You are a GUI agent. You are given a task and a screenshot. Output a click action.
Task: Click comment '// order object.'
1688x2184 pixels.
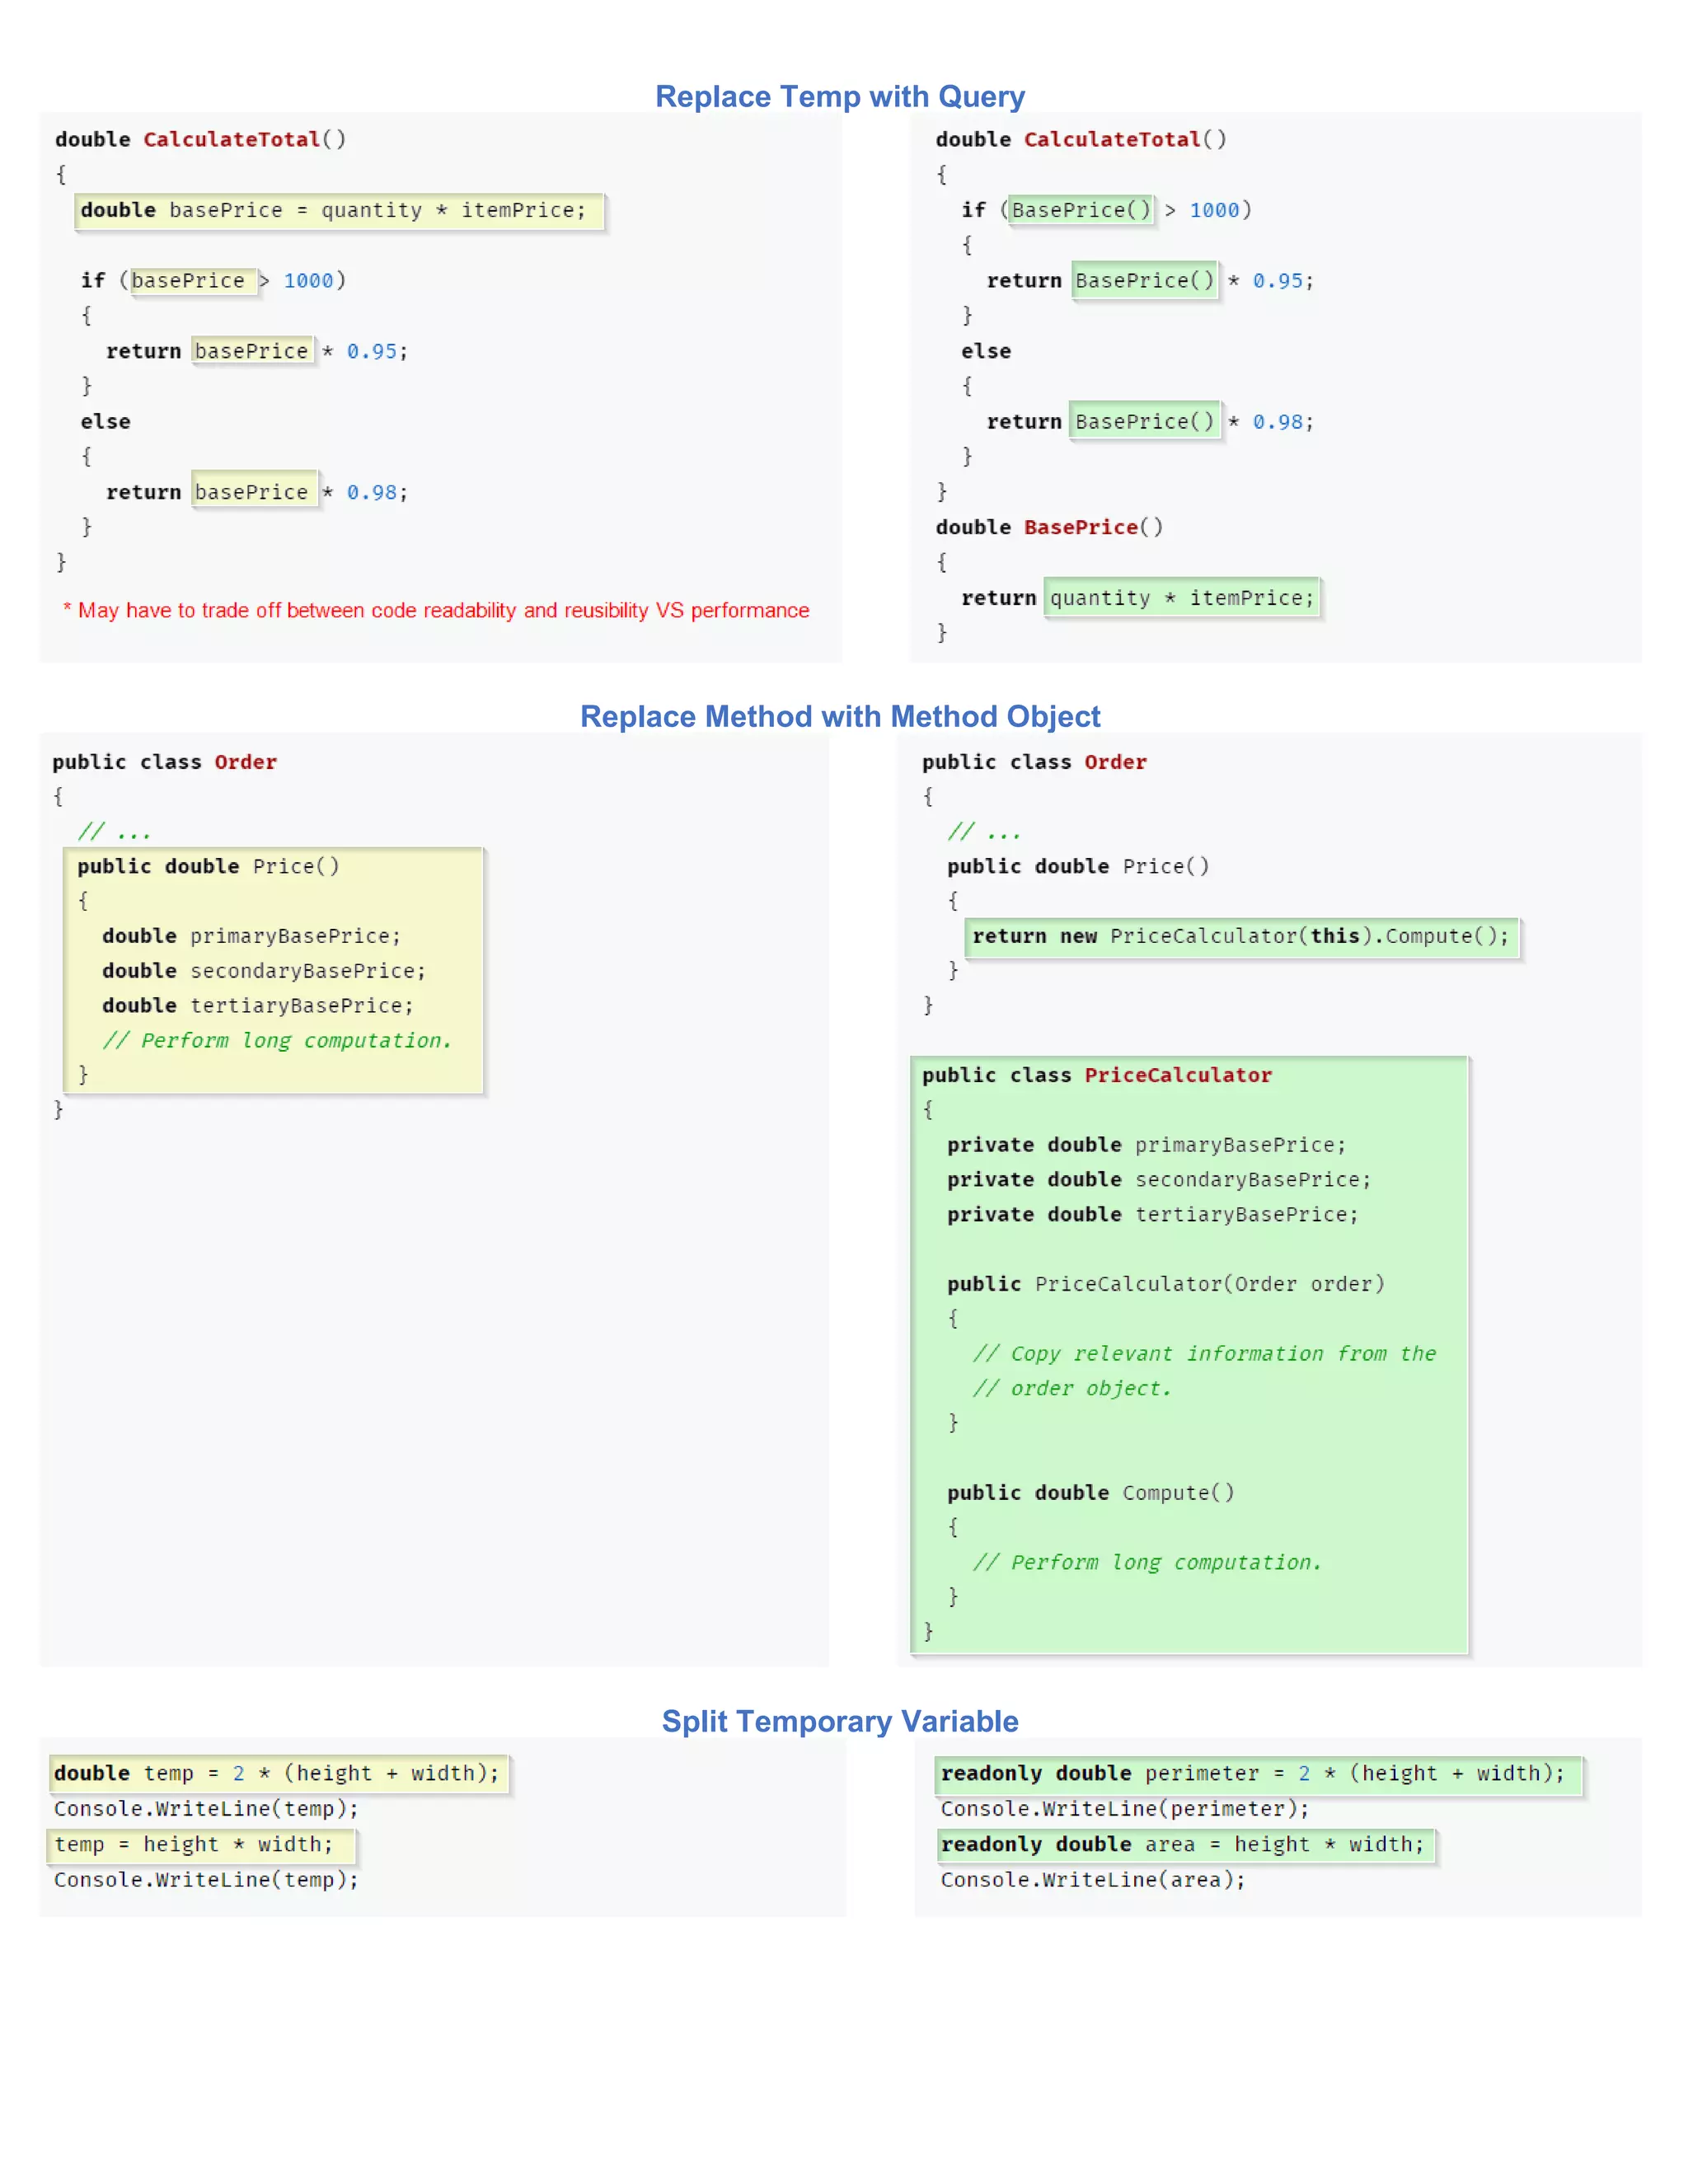coord(1072,1389)
